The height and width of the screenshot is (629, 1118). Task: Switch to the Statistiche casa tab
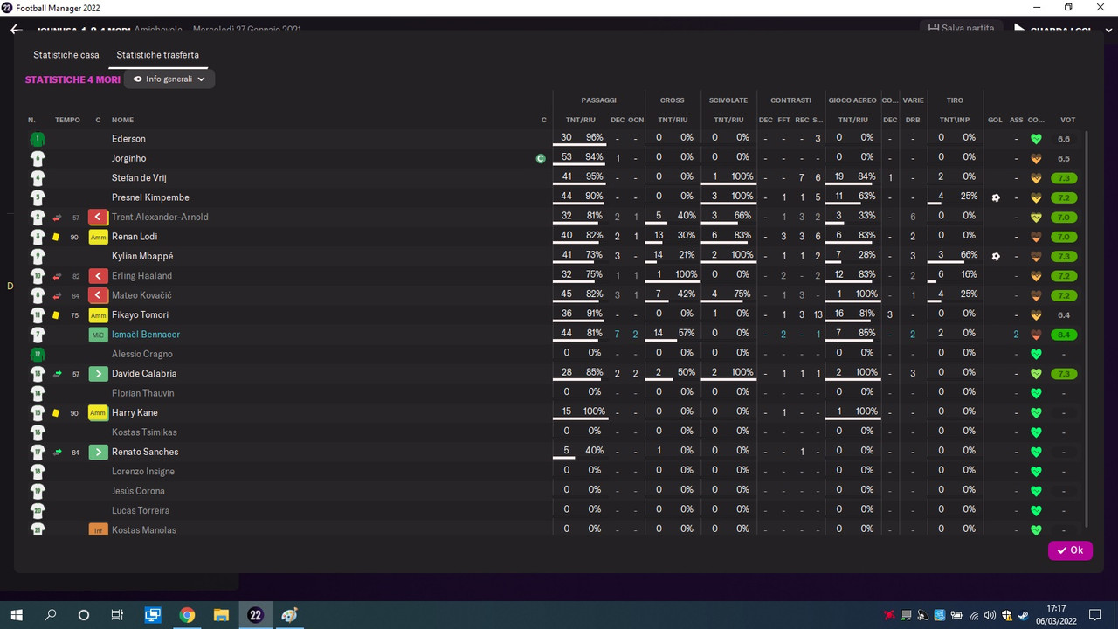66,55
